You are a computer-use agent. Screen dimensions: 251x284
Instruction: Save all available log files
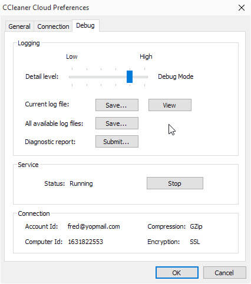coord(117,123)
